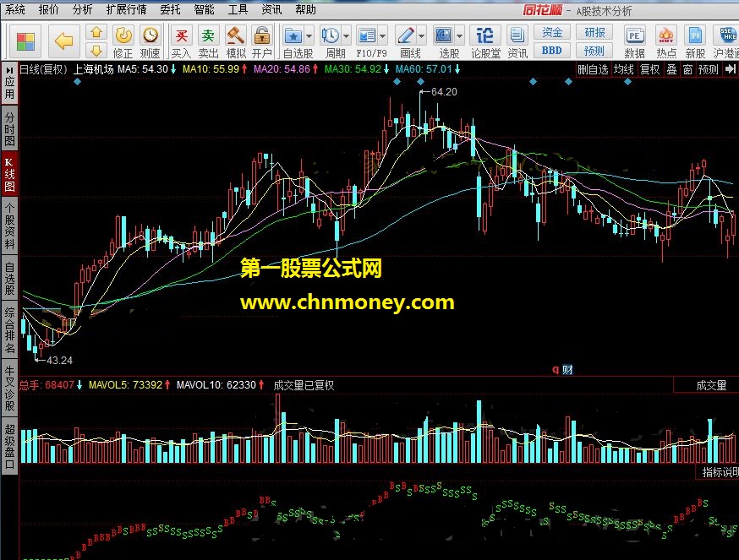Click the BBD button
This screenshot has width=739, height=560.
(552, 51)
